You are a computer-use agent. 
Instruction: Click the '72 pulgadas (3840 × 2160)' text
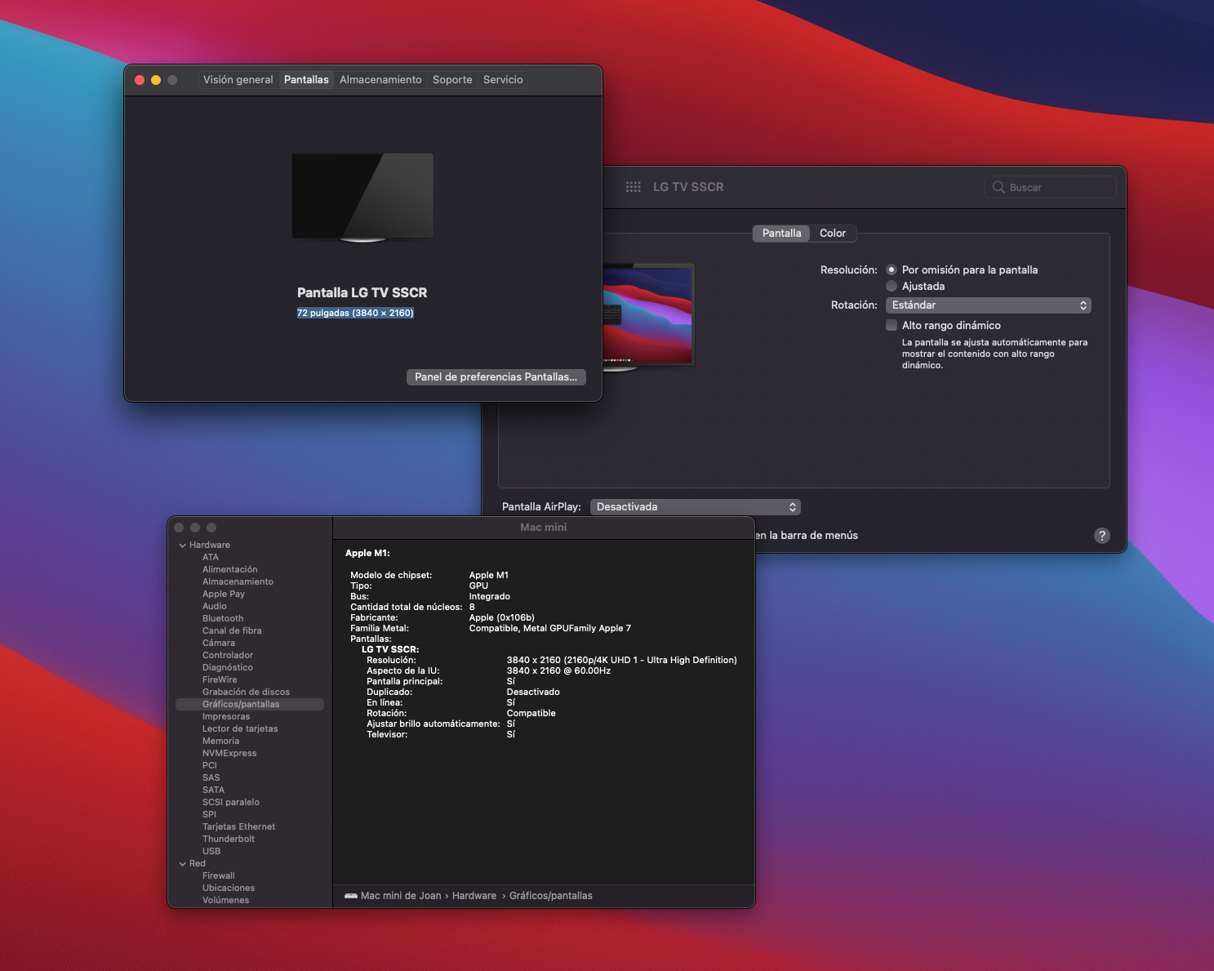click(x=355, y=313)
